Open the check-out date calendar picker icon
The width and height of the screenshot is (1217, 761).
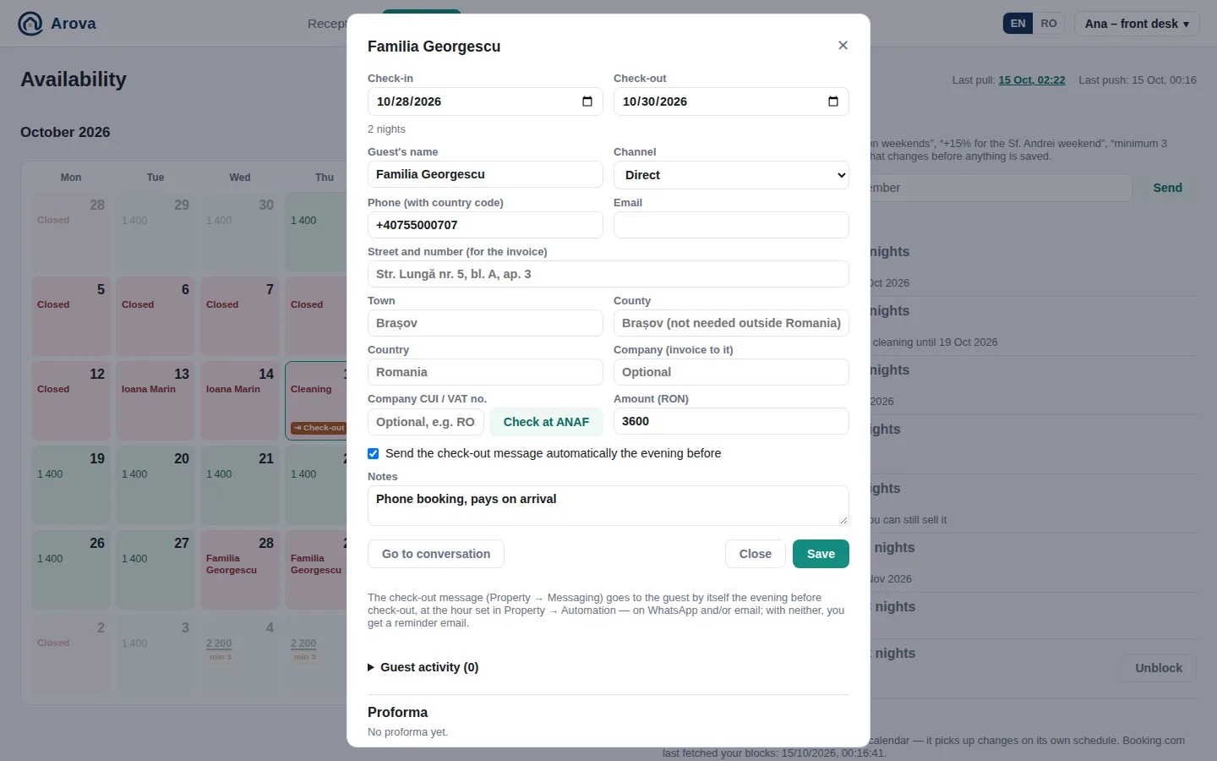pyautogui.click(x=833, y=101)
